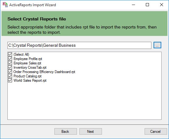Minimize the Import Wizard window
The image size is (169, 139).
[133, 5]
